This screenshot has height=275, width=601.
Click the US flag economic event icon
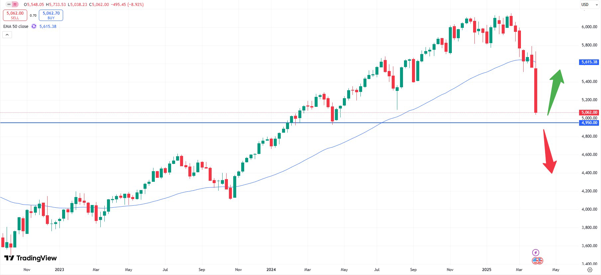[x=537, y=261]
